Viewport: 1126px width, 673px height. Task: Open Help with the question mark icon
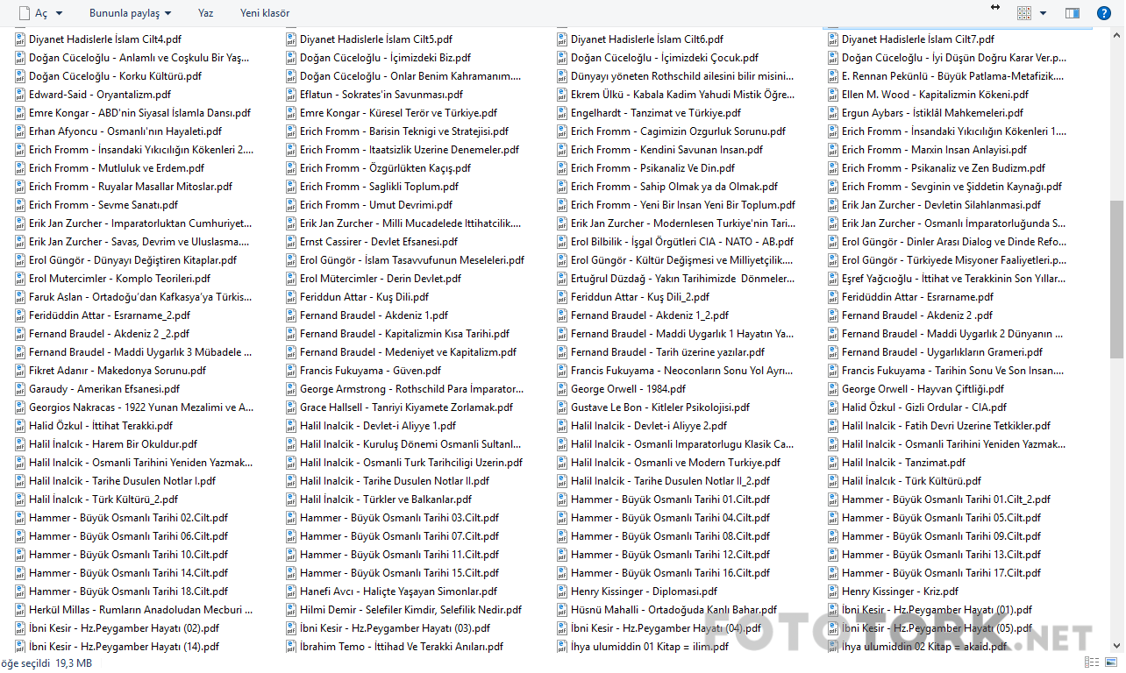[x=1103, y=13]
